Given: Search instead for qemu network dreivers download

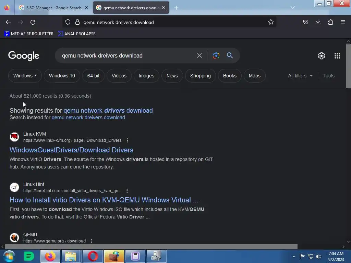Looking at the screenshot, I should click(x=88, y=118).
